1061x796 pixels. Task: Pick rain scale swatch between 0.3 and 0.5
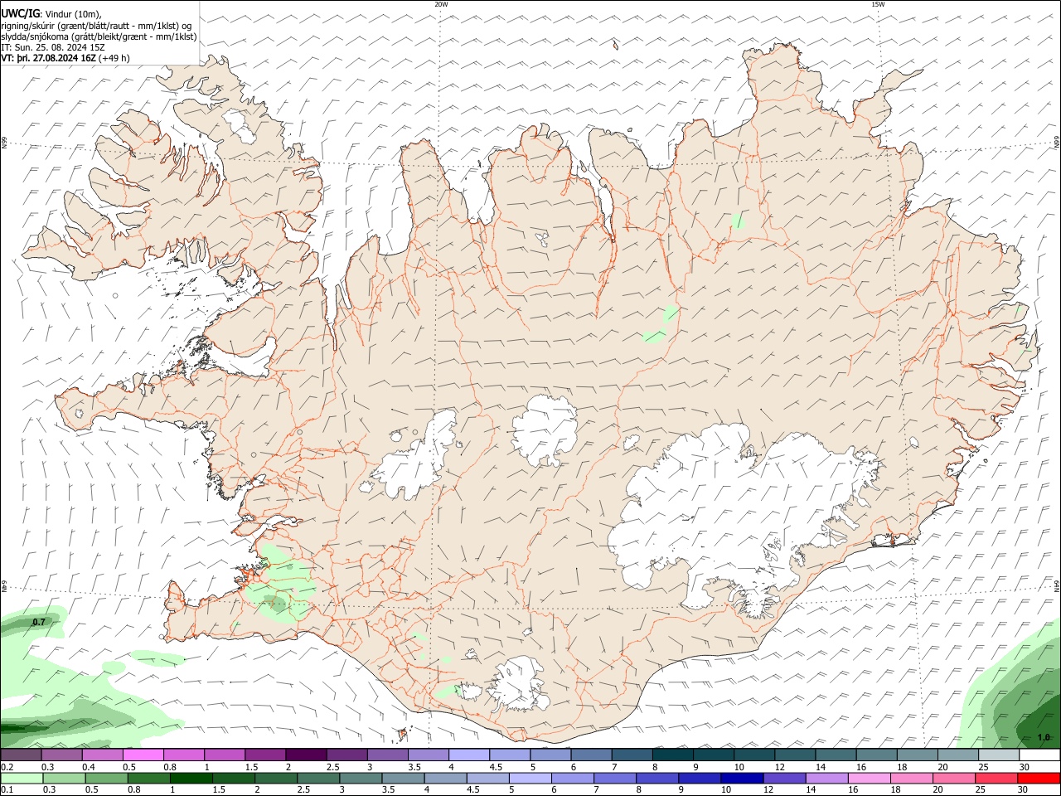[64, 778]
